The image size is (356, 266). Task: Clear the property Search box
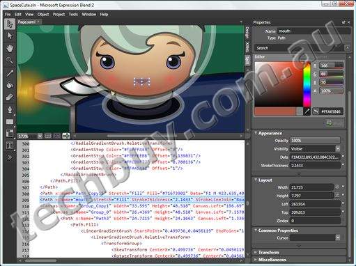[x=348, y=48]
